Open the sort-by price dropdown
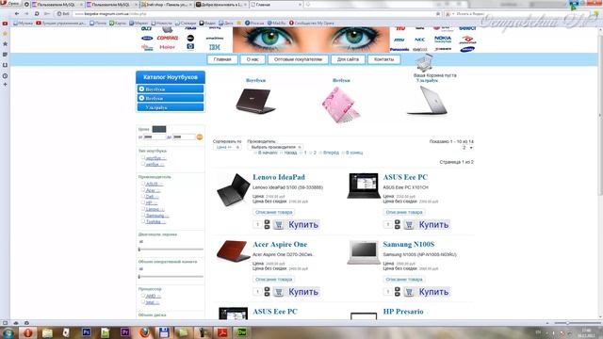The height and width of the screenshot is (339, 603). point(227,147)
